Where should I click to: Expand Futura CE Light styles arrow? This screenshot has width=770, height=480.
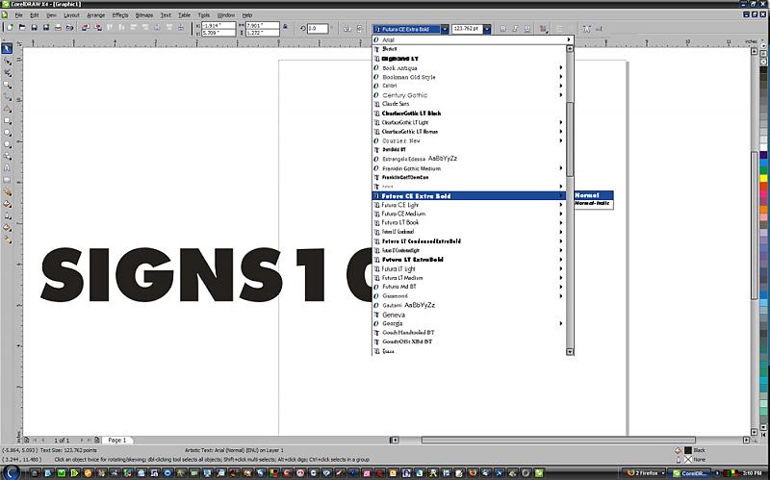point(561,205)
